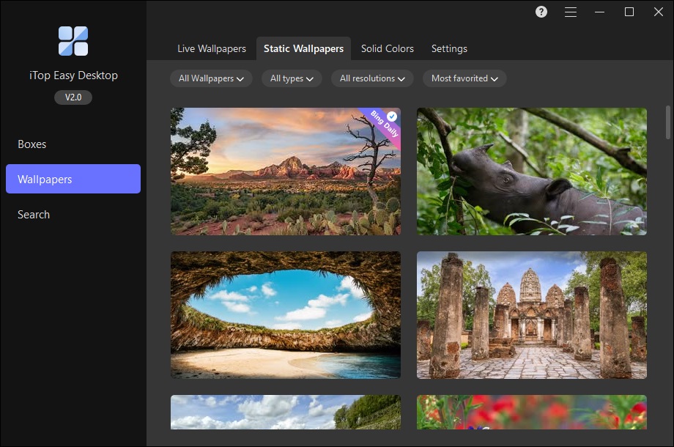This screenshot has height=447, width=674.
Task: Select Wallpapers in the sidebar
Action: (x=73, y=179)
